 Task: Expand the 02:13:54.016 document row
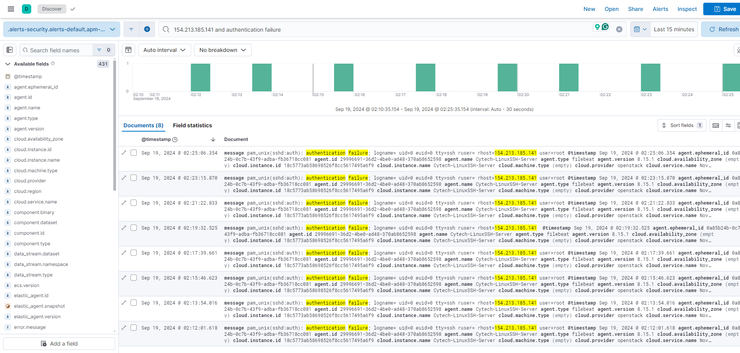coord(124,303)
